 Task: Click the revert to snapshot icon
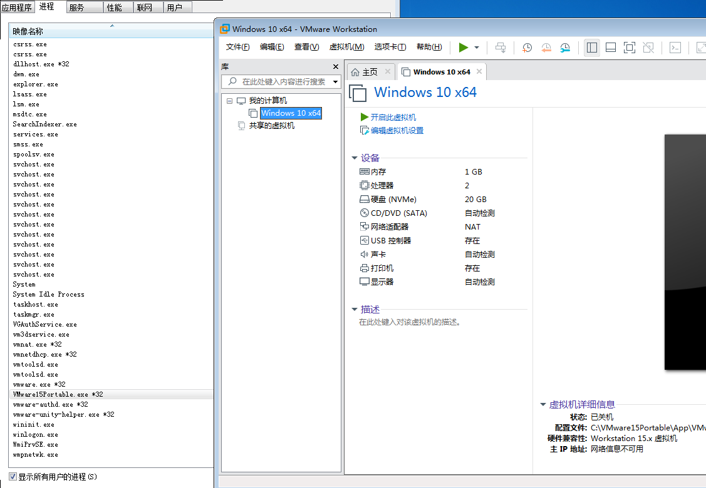click(x=546, y=48)
